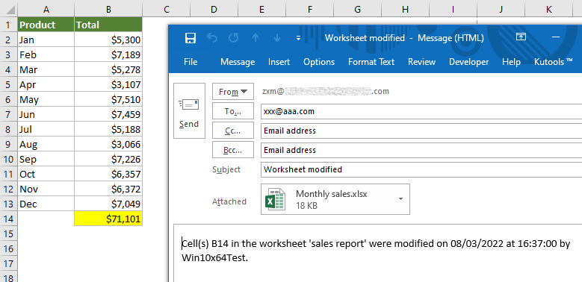The image size is (582, 282).
Task: Click the Subject field 'Worksheet modified'
Action: [x=421, y=169]
